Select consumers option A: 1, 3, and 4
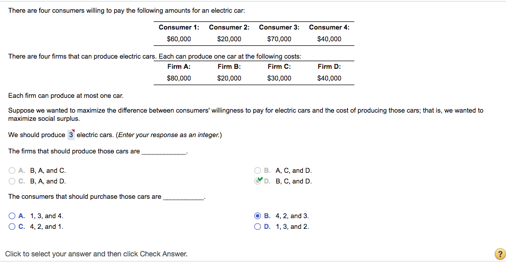 pyautogui.click(x=12, y=216)
